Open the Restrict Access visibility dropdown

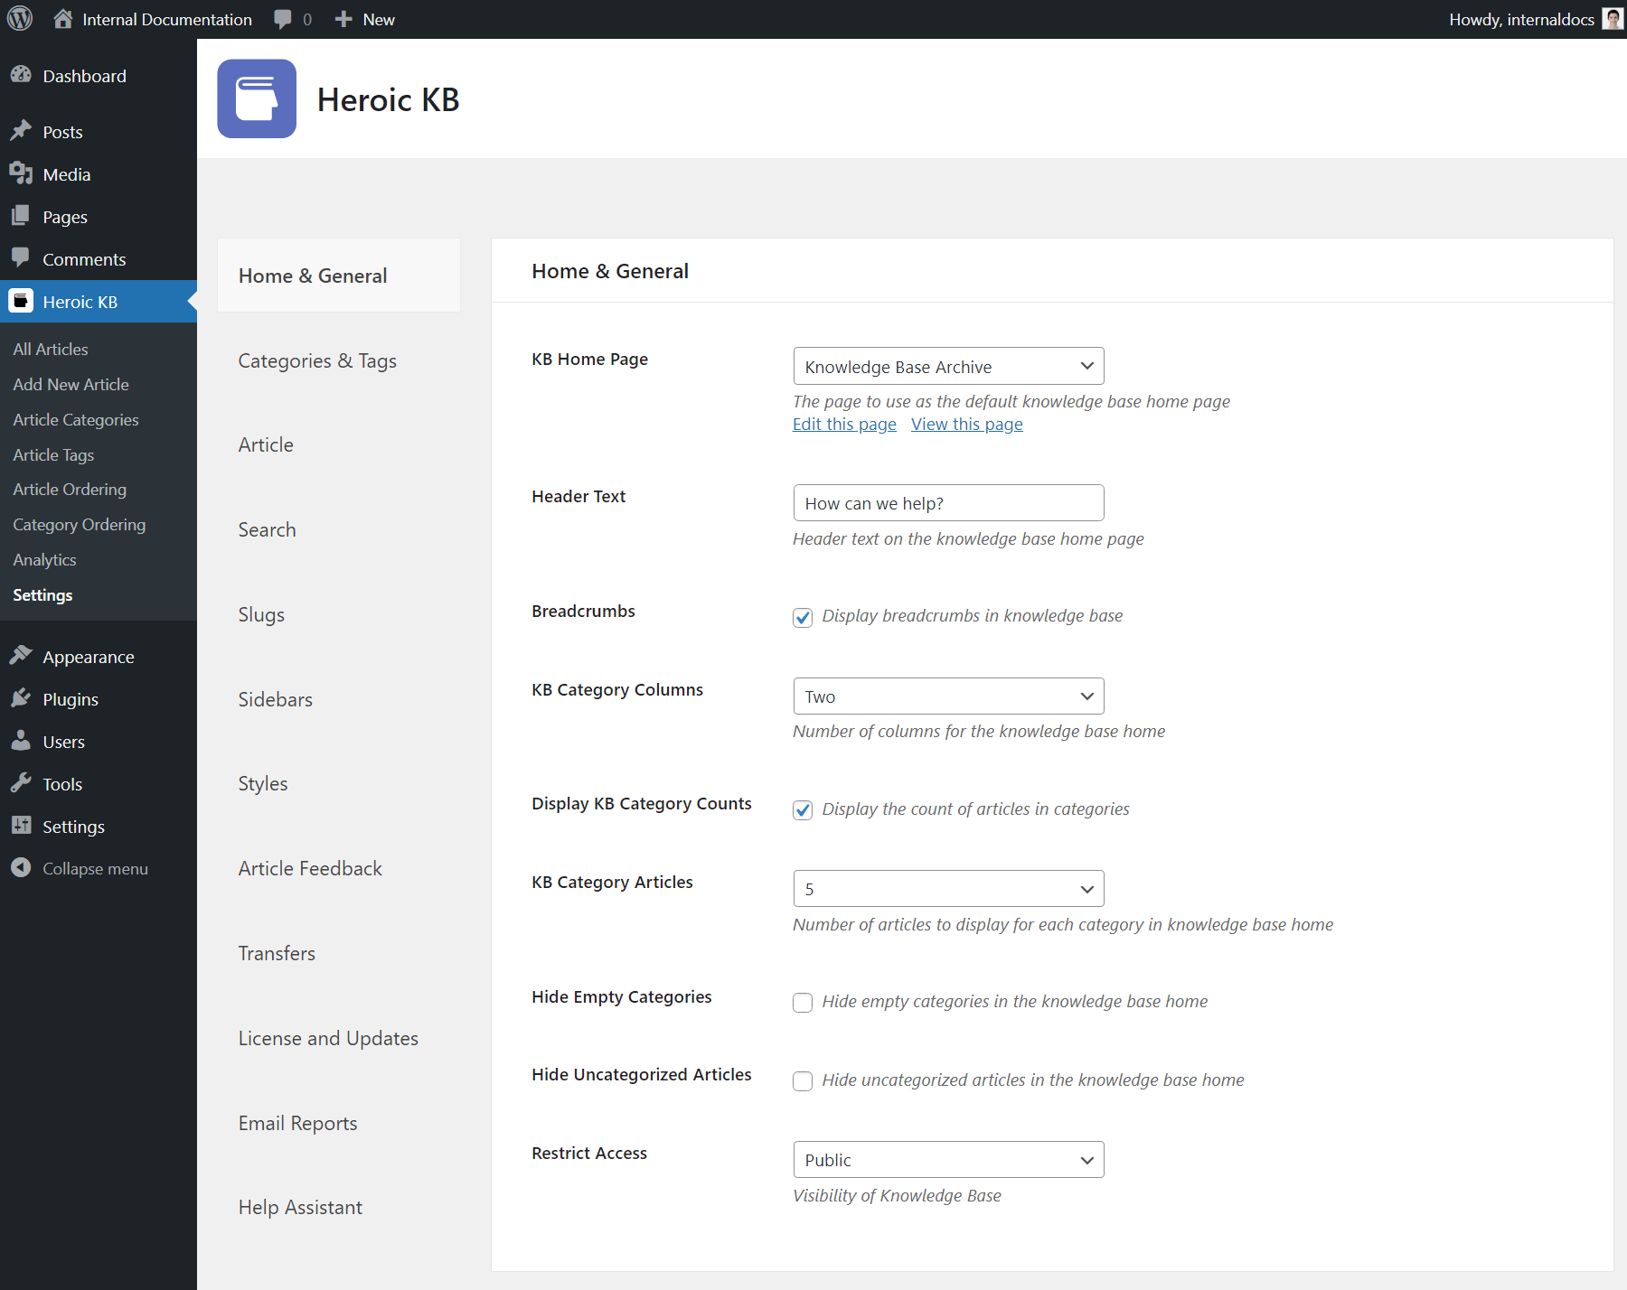pyautogui.click(x=947, y=1159)
